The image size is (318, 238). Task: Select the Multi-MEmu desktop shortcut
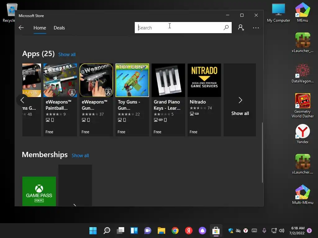302,195
